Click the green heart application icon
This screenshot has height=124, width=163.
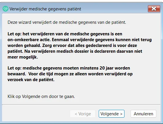point(6,9)
